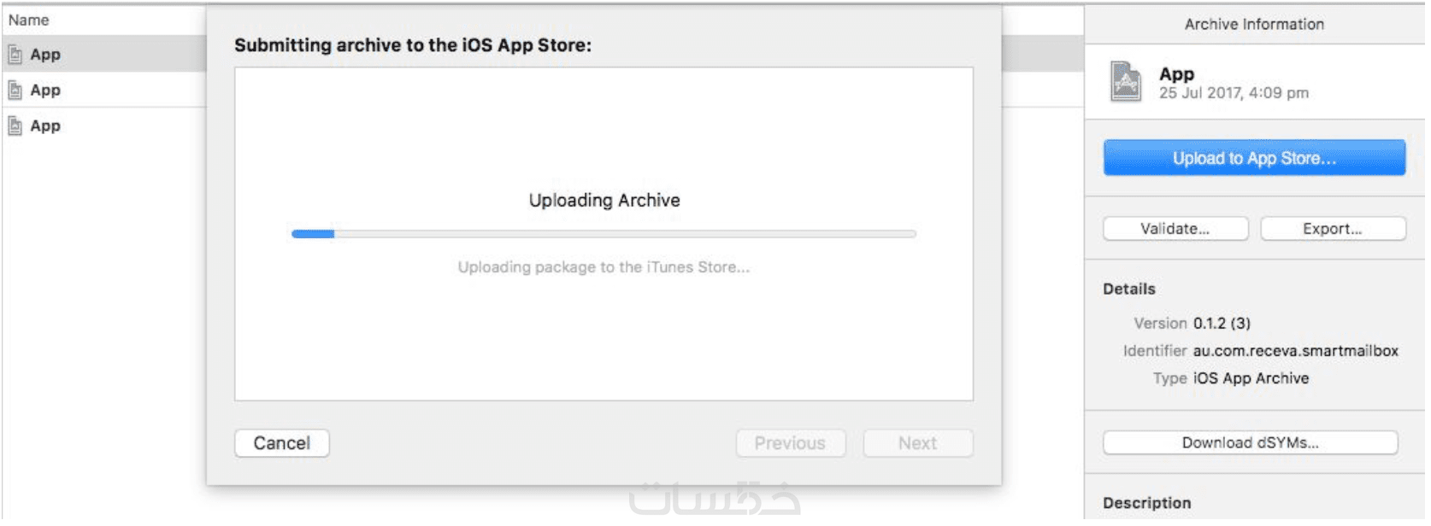
Task: Click the Archive Information panel header
Action: (1254, 25)
